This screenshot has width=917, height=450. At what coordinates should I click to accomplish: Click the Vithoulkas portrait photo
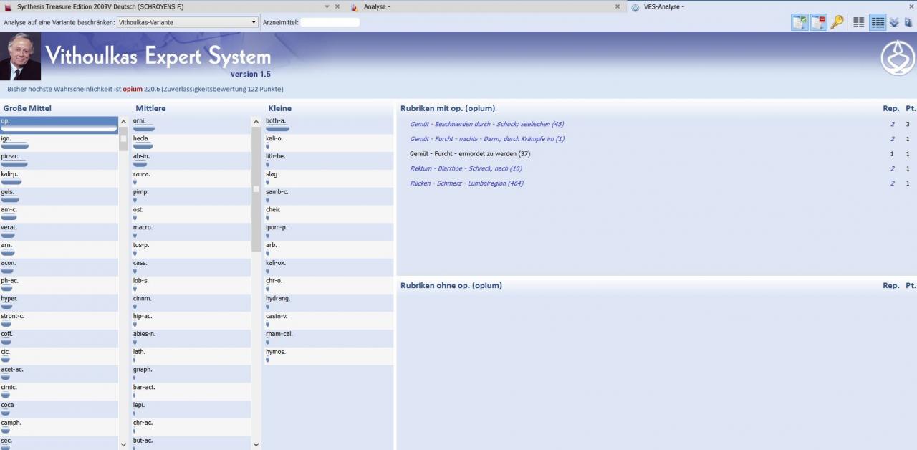tap(20, 56)
